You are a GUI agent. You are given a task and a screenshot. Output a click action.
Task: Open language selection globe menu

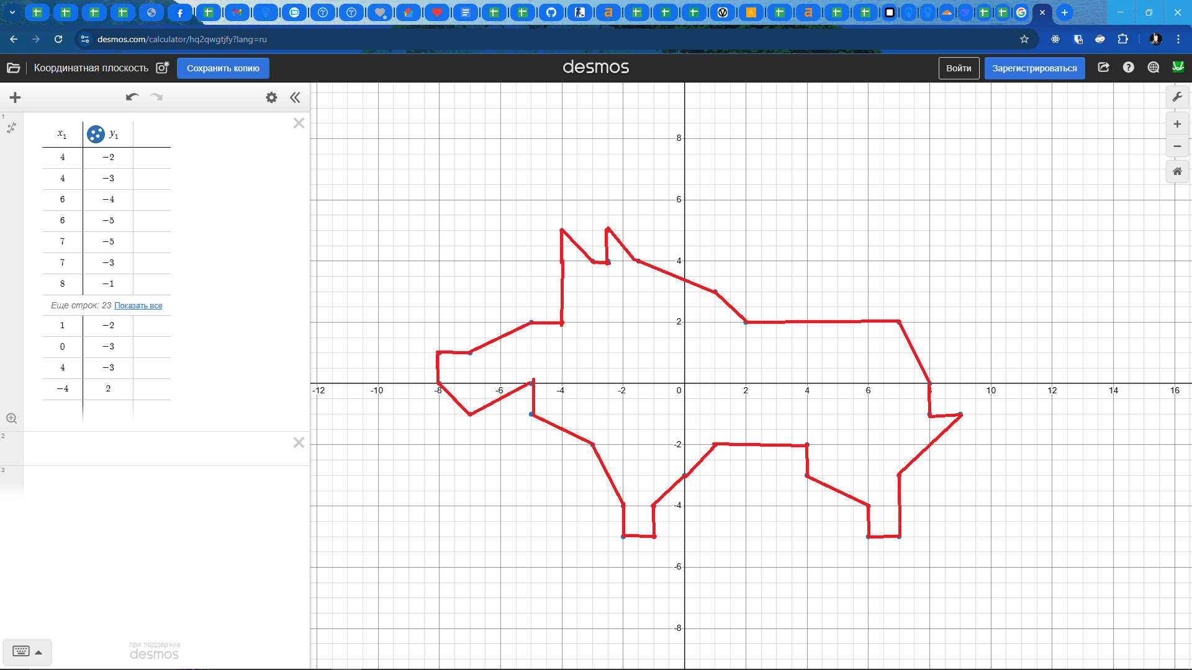(1153, 68)
